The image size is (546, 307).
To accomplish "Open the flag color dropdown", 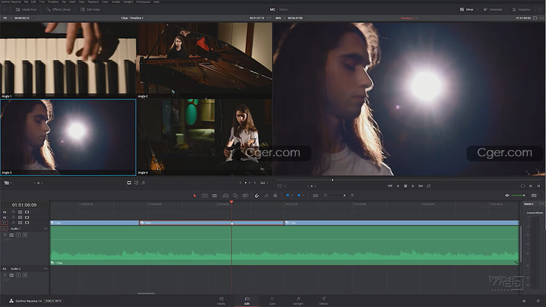I will click(292, 195).
